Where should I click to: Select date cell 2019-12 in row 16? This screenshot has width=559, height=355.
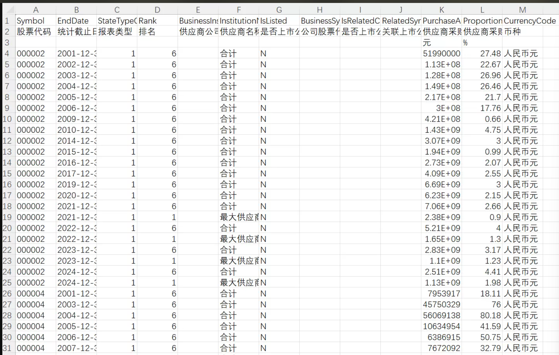pyautogui.click(x=76, y=185)
